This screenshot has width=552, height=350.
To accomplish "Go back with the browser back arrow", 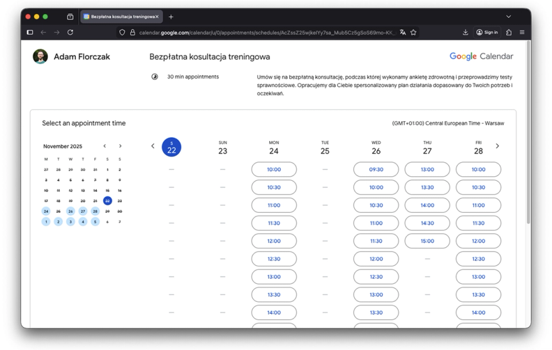I will pyautogui.click(x=43, y=32).
